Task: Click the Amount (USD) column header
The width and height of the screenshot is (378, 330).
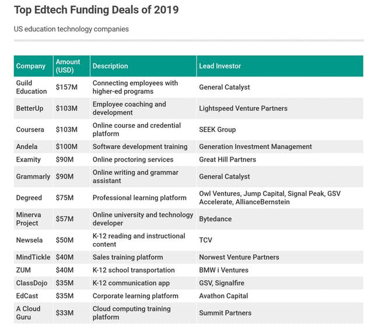Action: click(x=72, y=66)
